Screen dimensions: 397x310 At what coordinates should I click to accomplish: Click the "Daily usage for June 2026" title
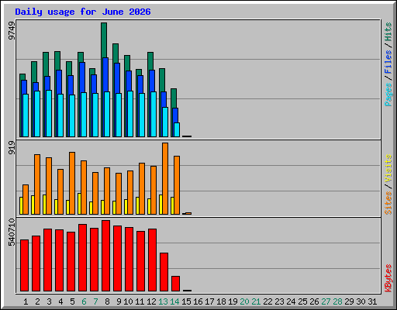(83, 12)
